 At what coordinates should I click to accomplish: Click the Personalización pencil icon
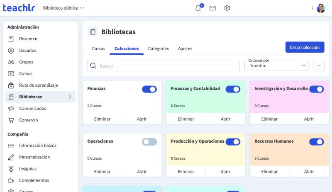(11, 157)
